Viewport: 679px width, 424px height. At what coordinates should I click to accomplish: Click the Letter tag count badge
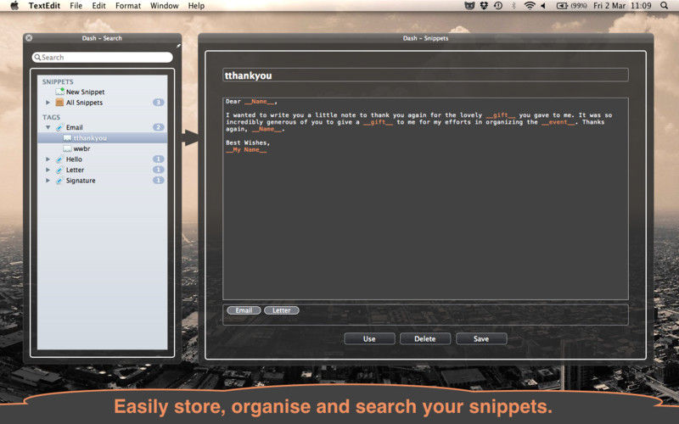(159, 170)
